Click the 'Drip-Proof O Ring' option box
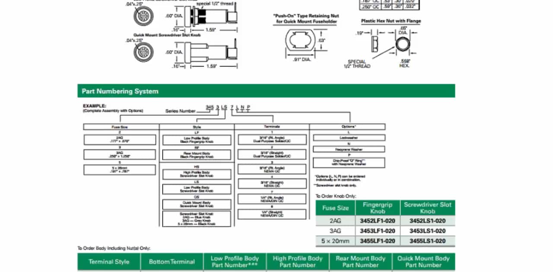This screenshot has height=272, width=553. click(349, 163)
